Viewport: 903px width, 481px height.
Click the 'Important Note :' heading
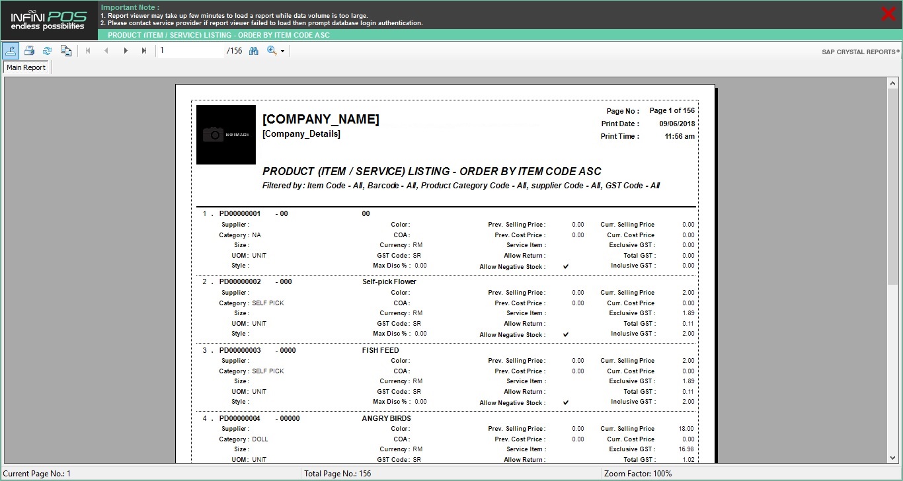[x=130, y=7]
